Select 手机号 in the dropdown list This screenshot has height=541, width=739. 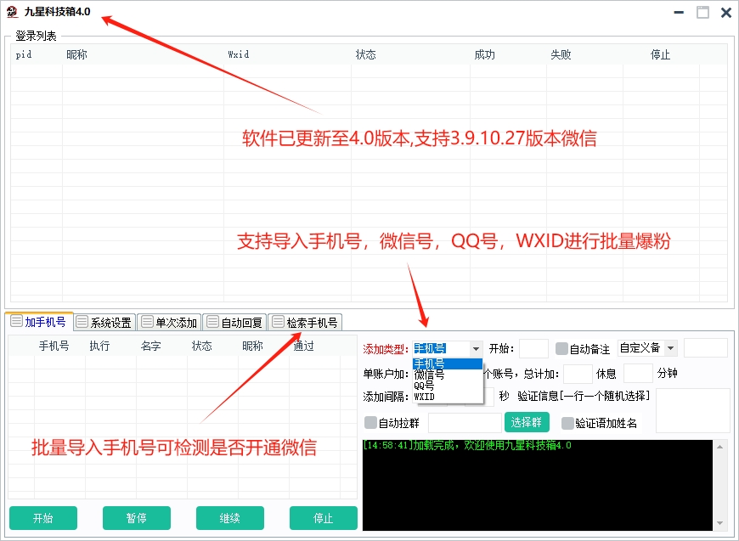(448, 363)
